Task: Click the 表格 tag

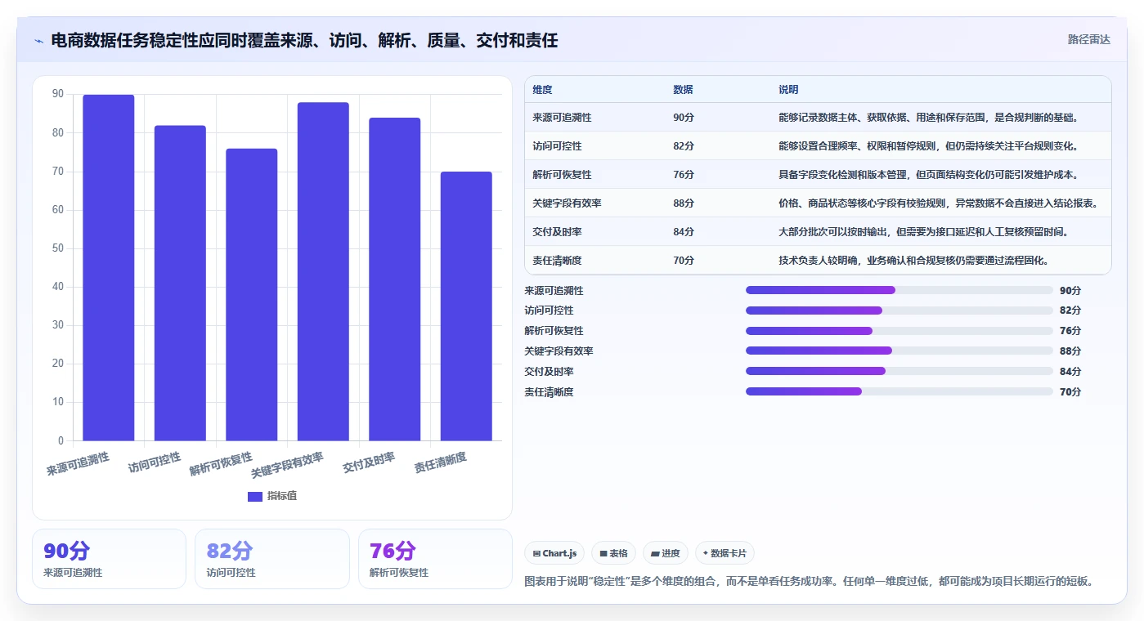Action: point(613,553)
